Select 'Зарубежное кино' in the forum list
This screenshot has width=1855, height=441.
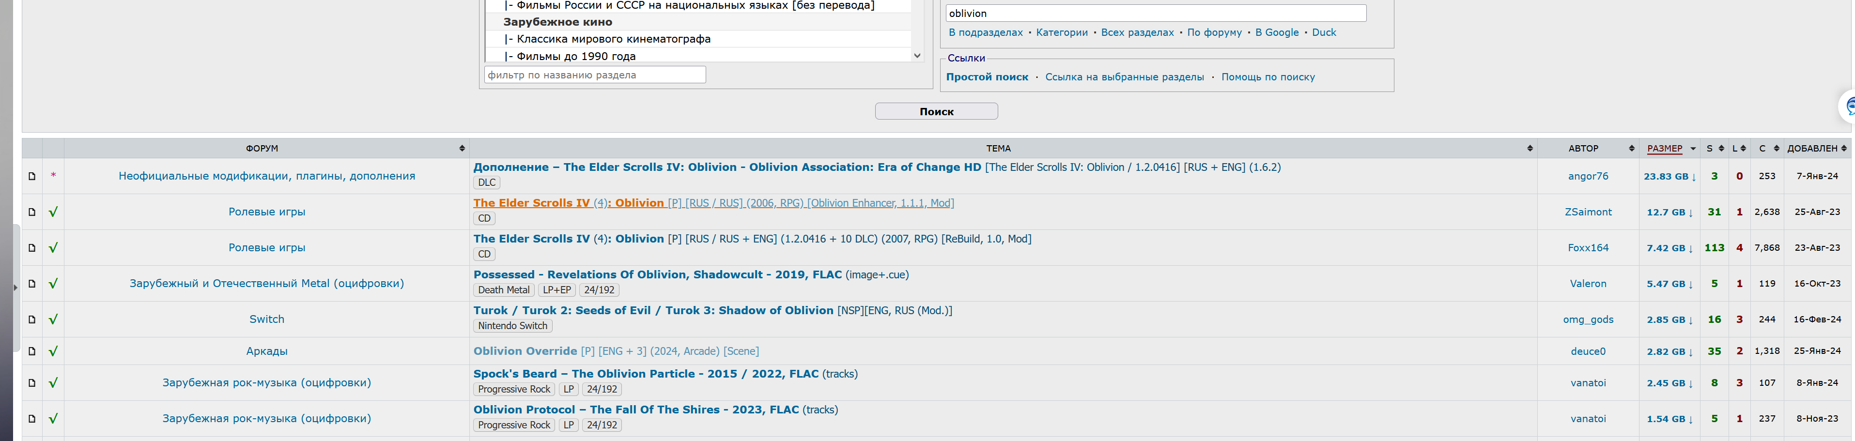698,22
